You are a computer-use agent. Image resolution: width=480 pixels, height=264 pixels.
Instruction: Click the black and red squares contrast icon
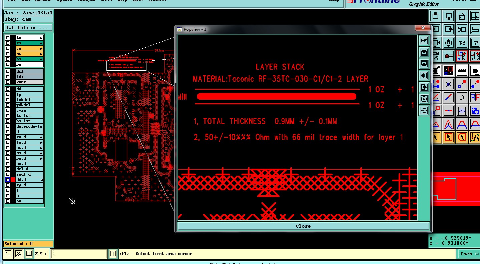[x=449, y=70]
